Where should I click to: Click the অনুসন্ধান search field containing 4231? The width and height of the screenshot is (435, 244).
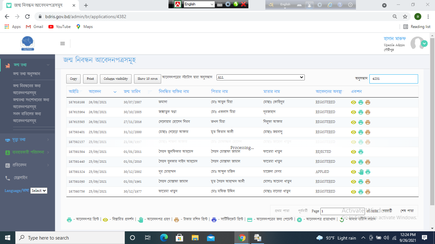(x=393, y=79)
